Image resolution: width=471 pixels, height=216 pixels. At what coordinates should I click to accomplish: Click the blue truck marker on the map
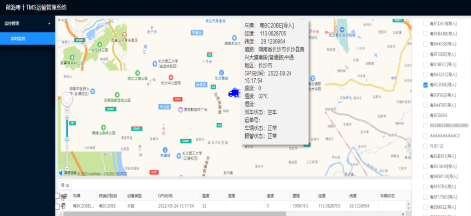[x=234, y=93]
